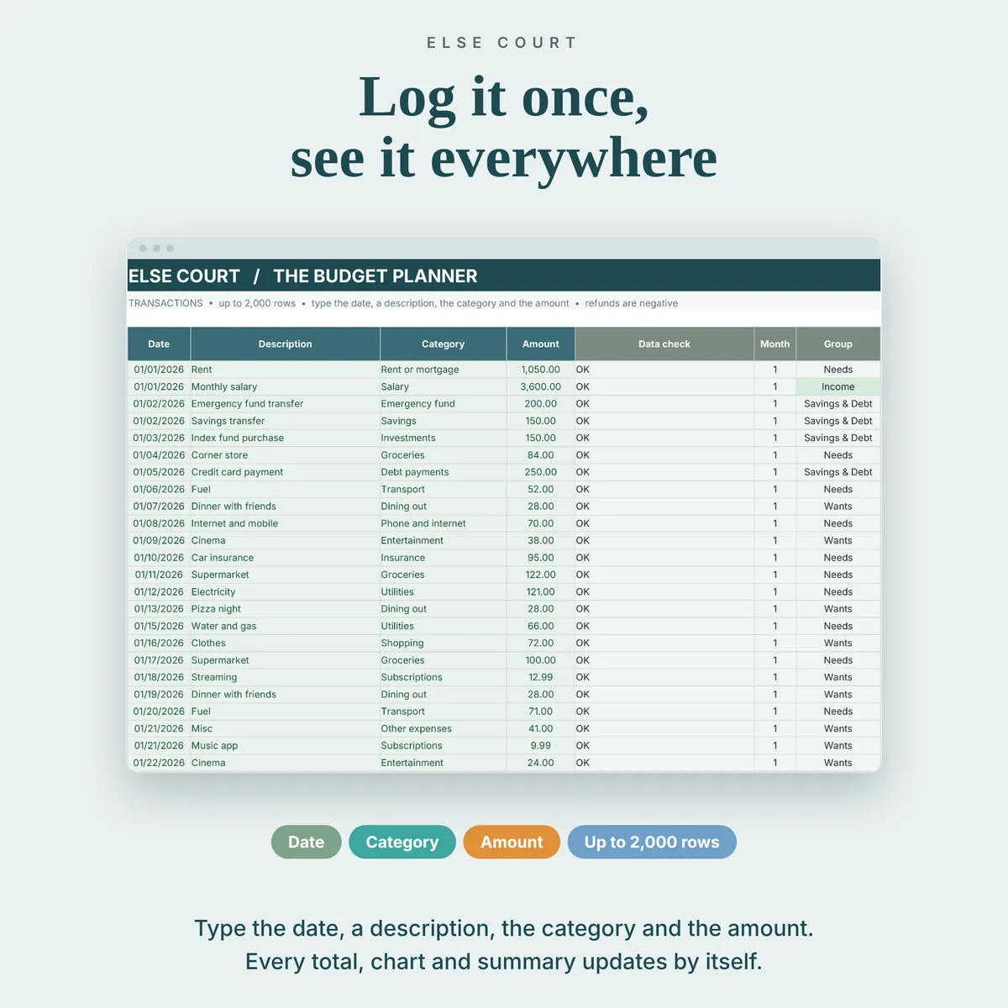Select the 9.99 amount cell
This screenshot has height=1008, width=1008.
(541, 745)
